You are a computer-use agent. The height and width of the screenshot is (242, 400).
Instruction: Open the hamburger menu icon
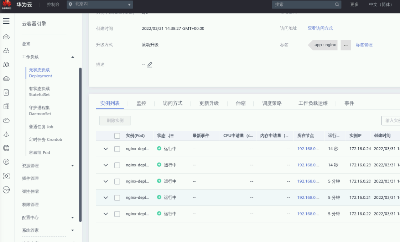coord(6,21)
